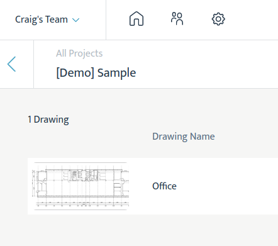278x246 pixels.
Task: Click the blueprint preview in the Office row
Action: click(x=81, y=186)
